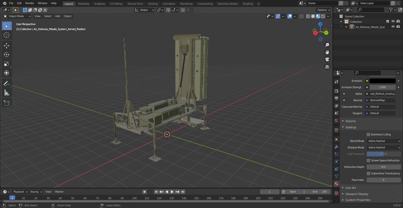Click the black Emission color swatch
The image size is (403, 208).
pos(382,81)
